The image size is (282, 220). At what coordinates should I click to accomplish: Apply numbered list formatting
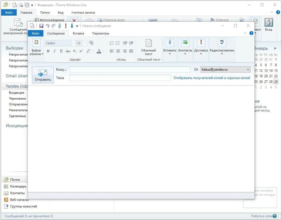pos(112,43)
